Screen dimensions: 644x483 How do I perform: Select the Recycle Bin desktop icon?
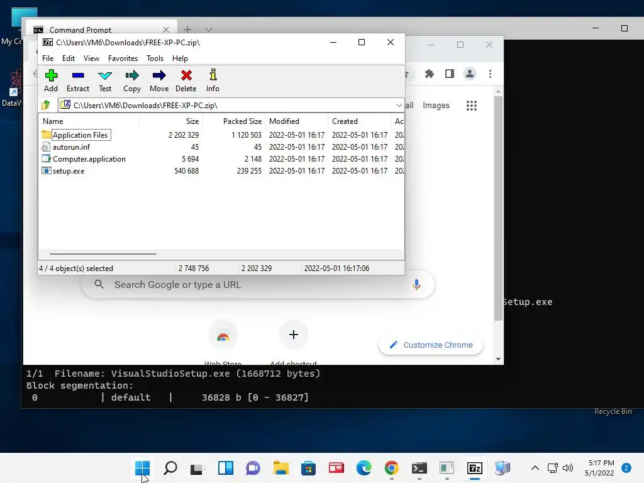coord(613,411)
